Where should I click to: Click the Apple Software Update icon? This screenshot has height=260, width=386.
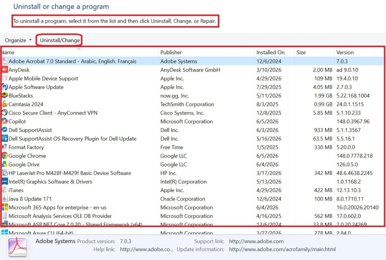[x=5, y=87]
